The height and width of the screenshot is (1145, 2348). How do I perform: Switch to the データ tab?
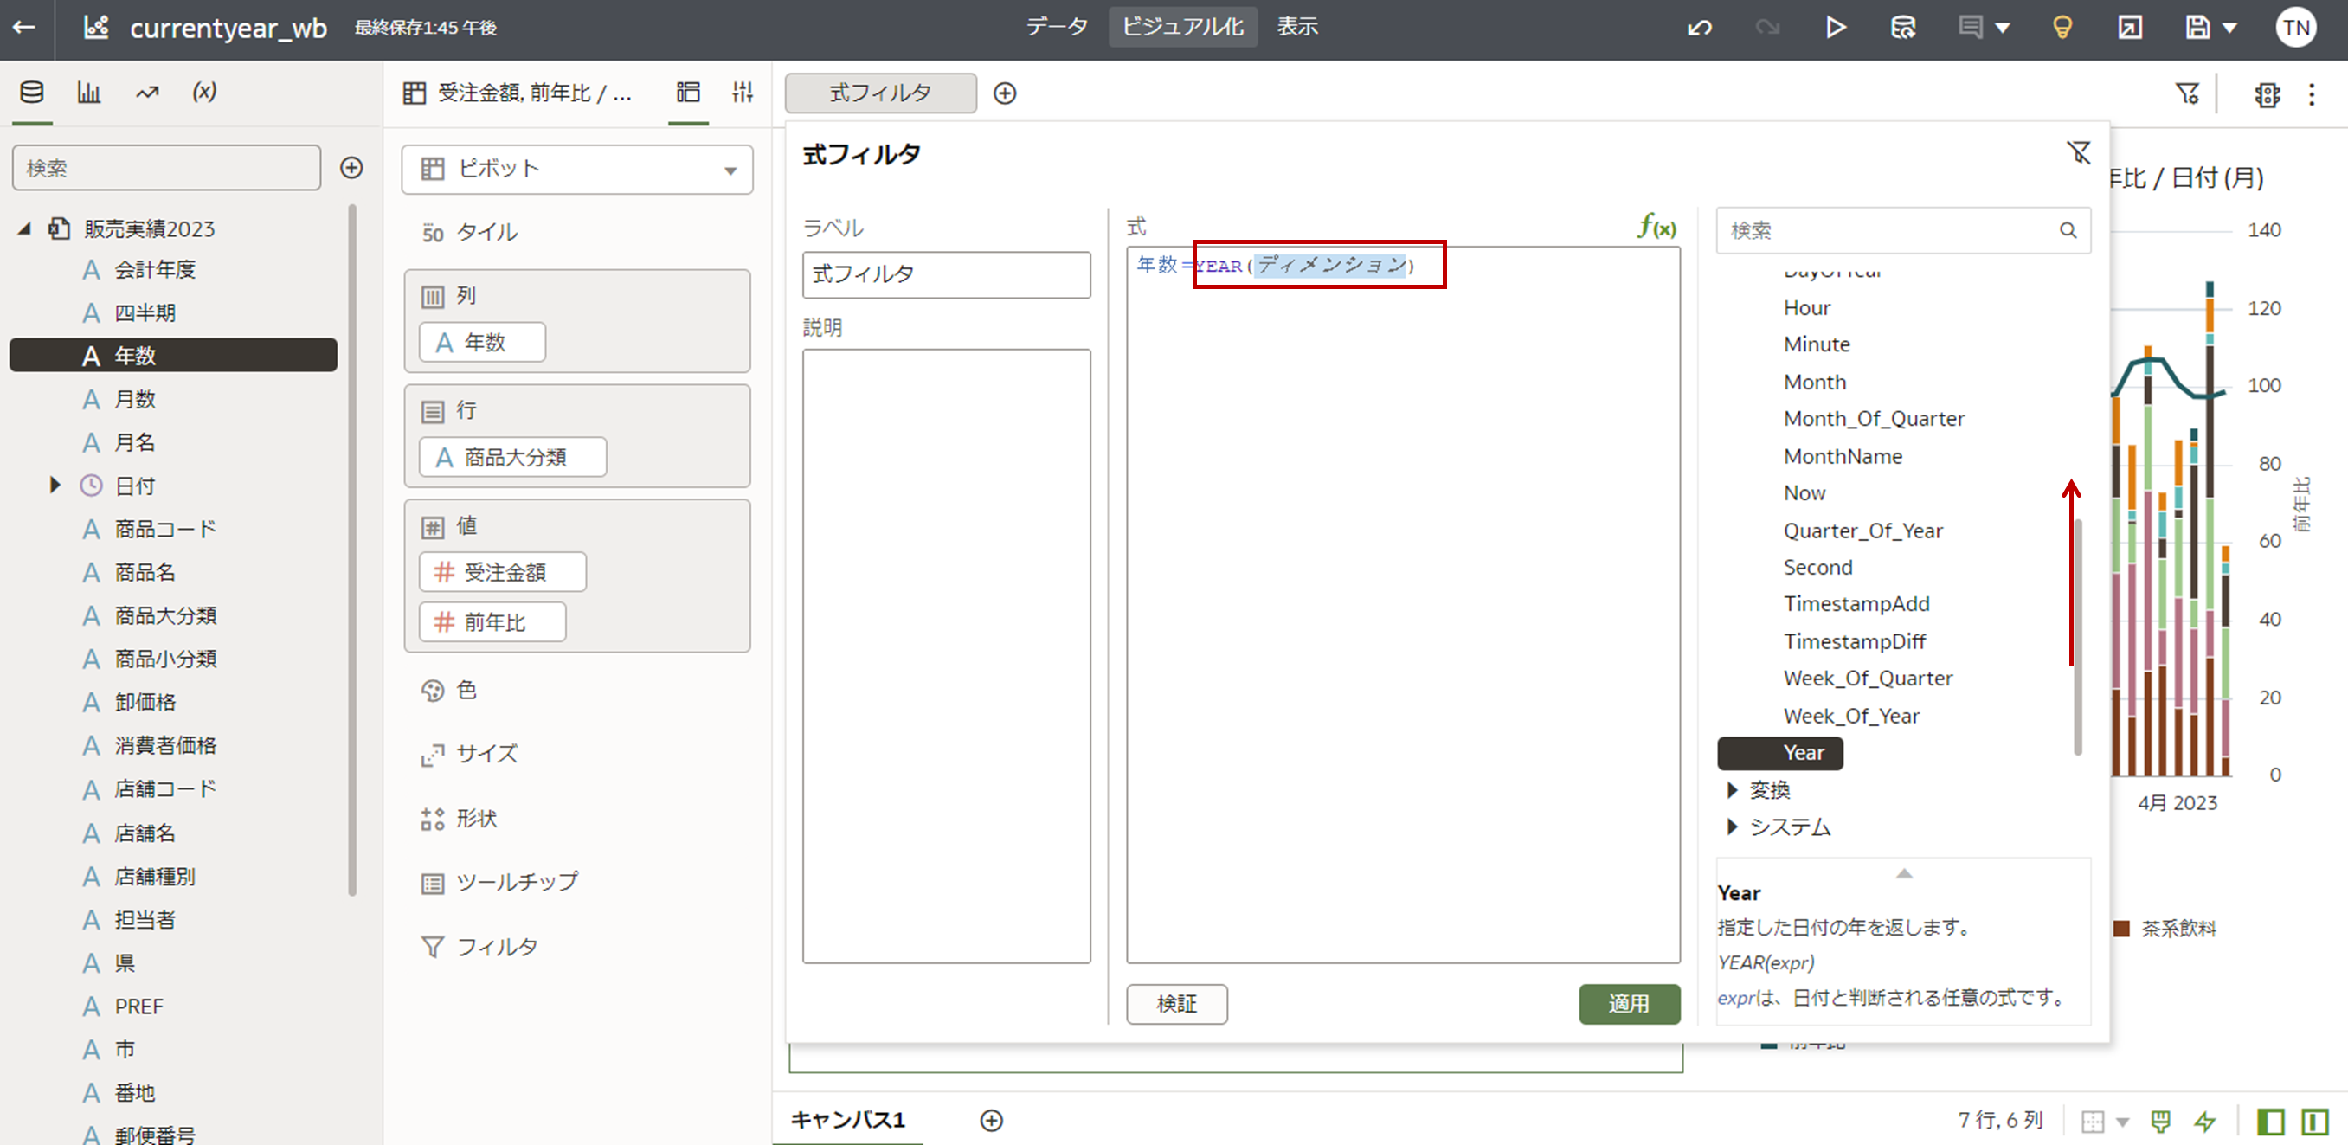click(x=1057, y=28)
